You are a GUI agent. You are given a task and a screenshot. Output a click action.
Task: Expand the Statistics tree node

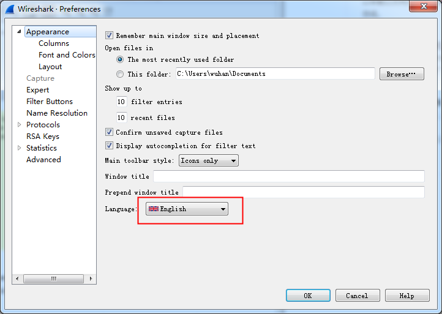tap(20, 148)
